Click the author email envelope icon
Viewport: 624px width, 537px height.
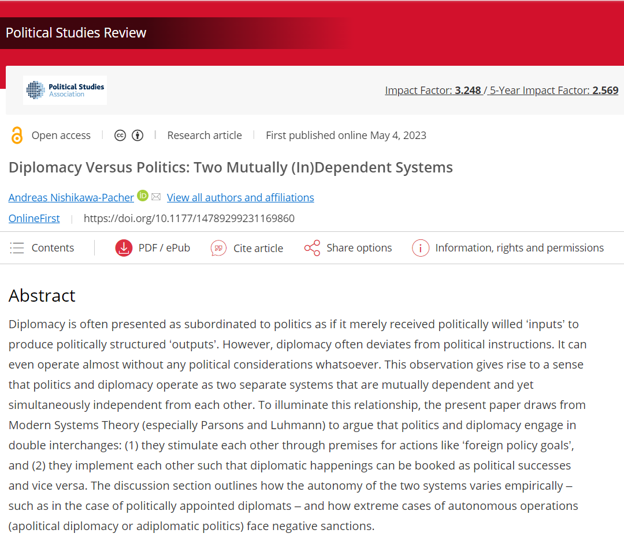(156, 197)
